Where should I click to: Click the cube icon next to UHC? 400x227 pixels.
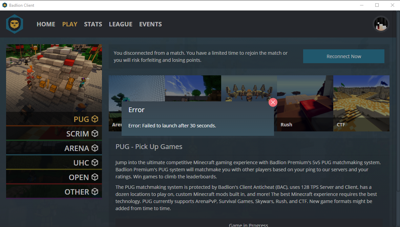pos(95,162)
